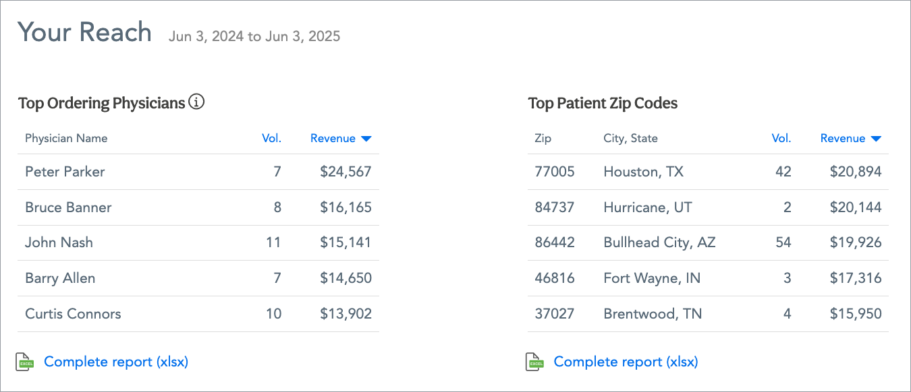Download zip codes Complete report (xlsx)
Viewport: 911px width, 392px height.
coord(626,362)
